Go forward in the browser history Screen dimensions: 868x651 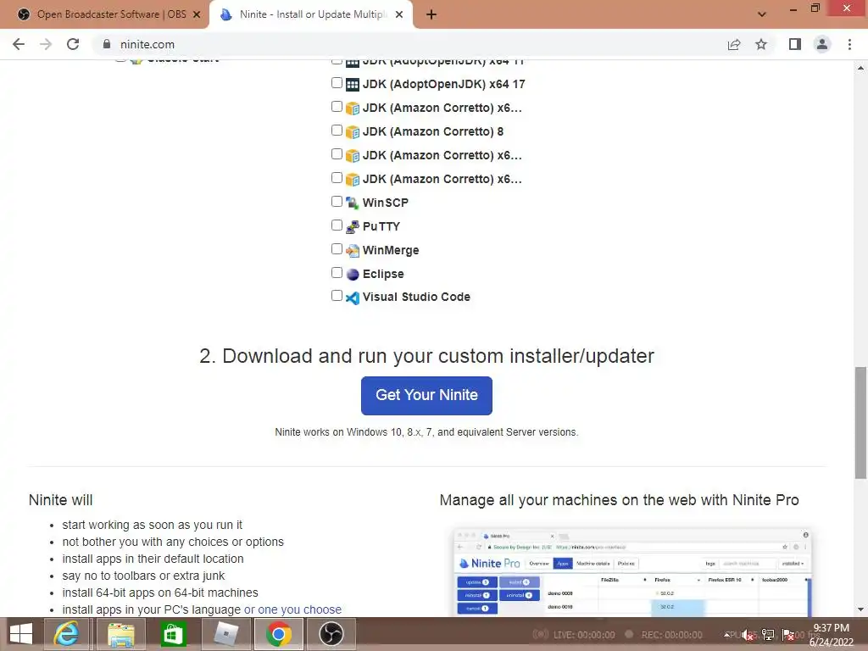tap(46, 44)
